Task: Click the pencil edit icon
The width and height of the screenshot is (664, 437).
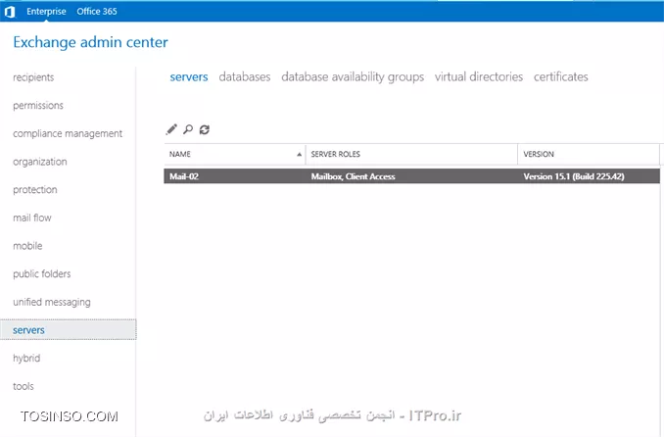Action: [x=171, y=129]
